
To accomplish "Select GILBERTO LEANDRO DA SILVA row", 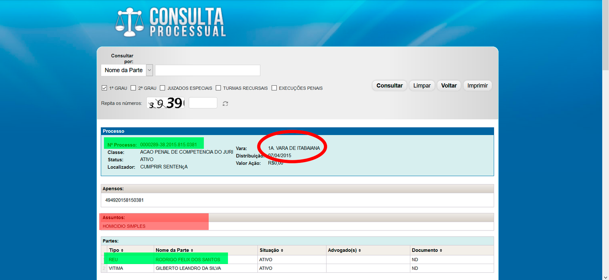I will coord(297,268).
